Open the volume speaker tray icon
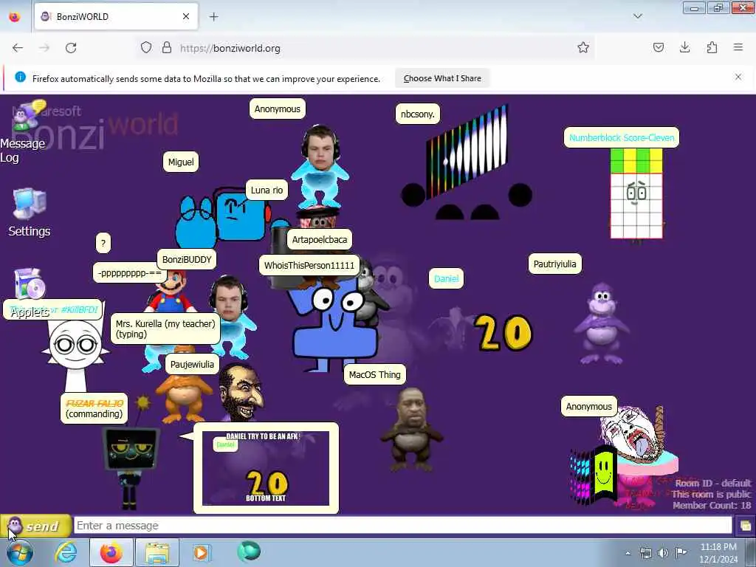756x567 pixels. tap(664, 553)
